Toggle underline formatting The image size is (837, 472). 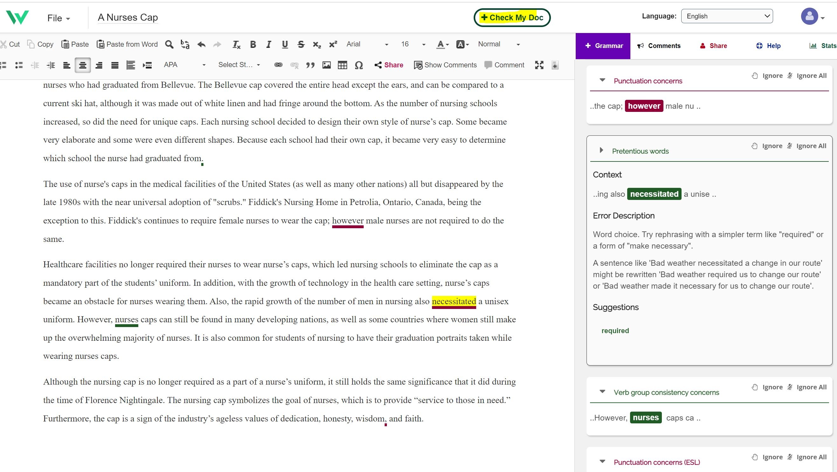pyautogui.click(x=285, y=44)
